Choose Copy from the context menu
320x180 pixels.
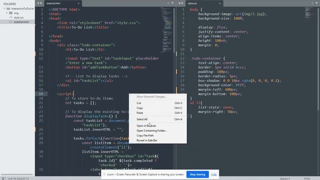point(158,108)
